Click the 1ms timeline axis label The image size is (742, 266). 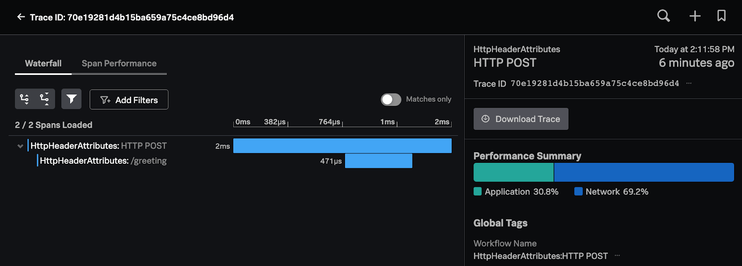point(387,122)
